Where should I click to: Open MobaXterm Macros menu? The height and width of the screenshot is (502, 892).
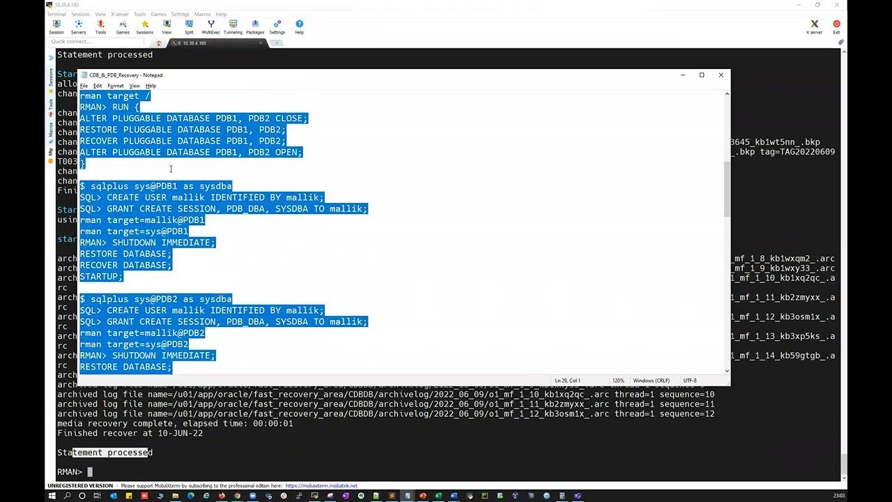point(203,14)
